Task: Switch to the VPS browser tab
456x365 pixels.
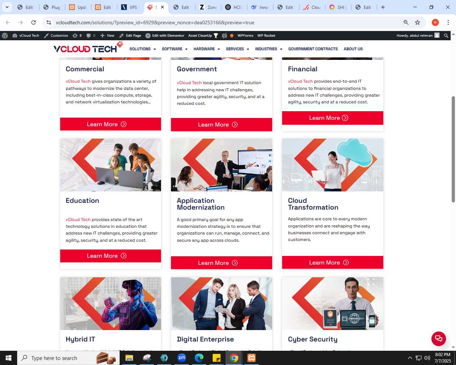Action: click(130, 7)
